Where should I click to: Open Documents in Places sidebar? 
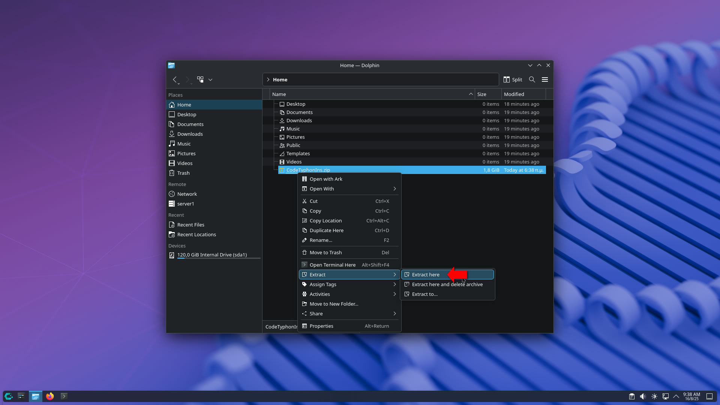(214, 124)
